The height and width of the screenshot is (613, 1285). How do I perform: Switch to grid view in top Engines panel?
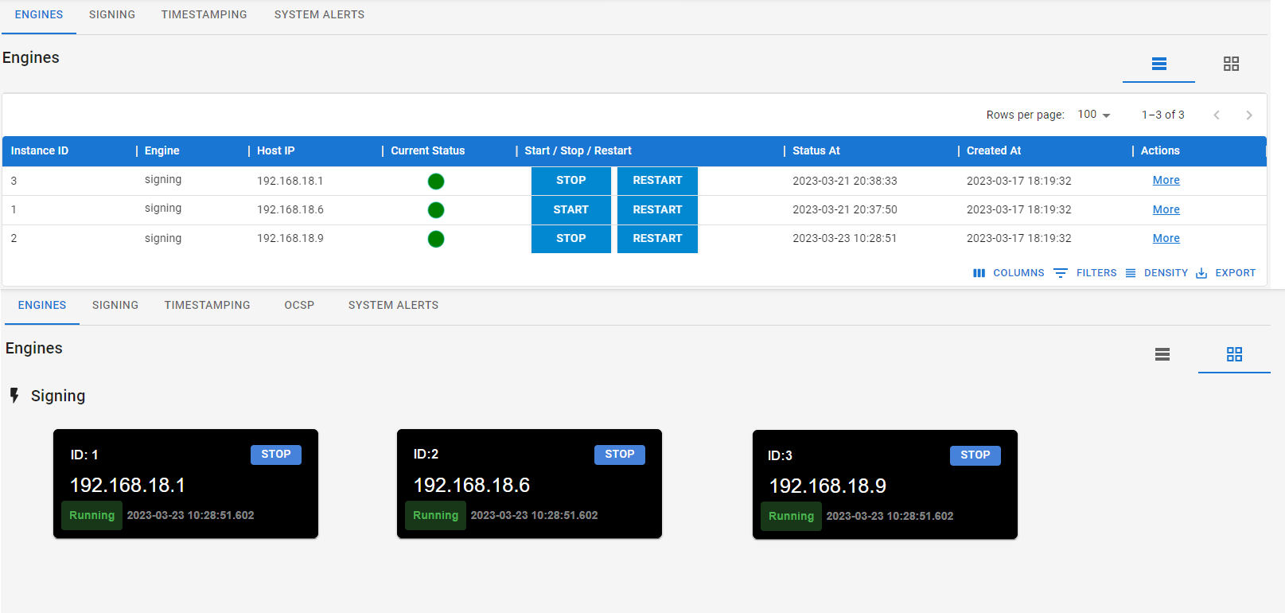1231,64
